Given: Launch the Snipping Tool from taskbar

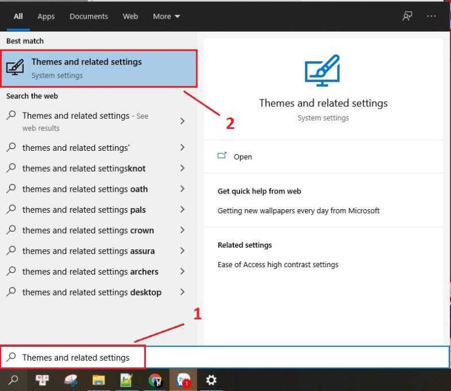Looking at the screenshot, I should click(70, 380).
